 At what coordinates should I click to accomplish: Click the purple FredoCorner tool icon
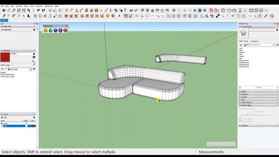coord(61,31)
